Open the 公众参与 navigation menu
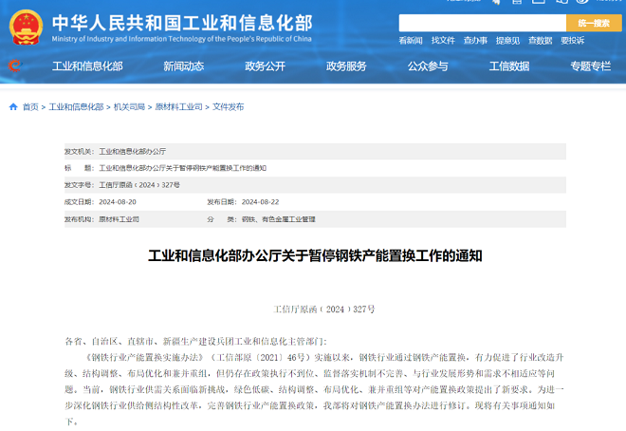Viewport: 626px width, 431px height. point(428,66)
